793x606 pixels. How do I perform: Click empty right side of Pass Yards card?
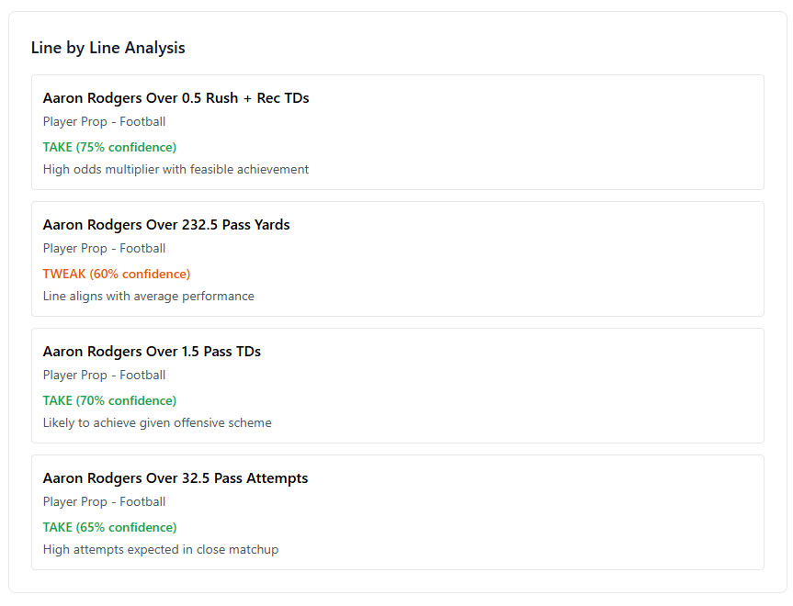tap(597, 259)
